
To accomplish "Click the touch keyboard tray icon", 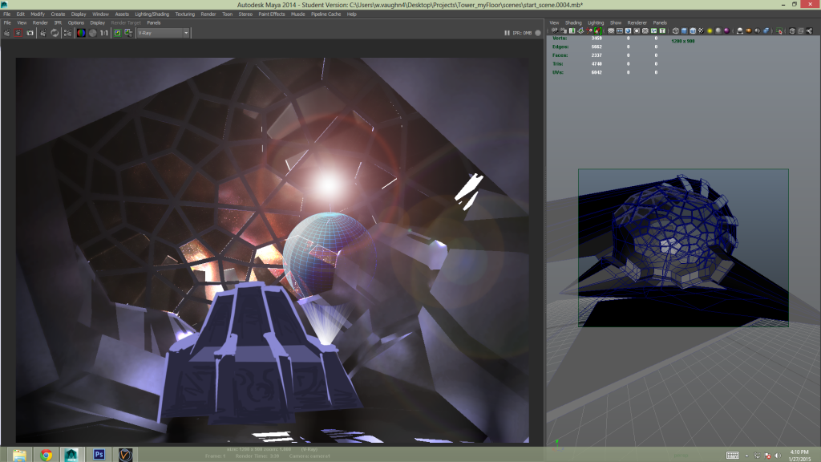I will pos(733,456).
